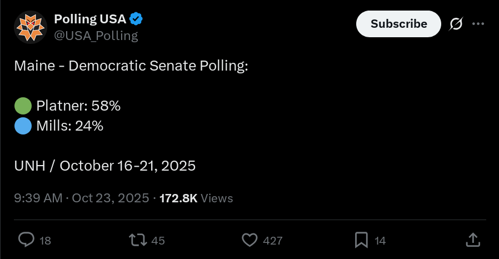Click the repost count 45

pos(158,241)
